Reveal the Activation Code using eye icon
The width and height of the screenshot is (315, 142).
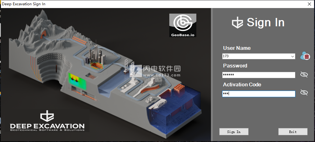304,93
